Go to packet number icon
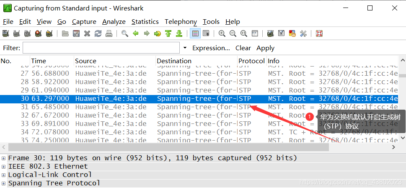This screenshot has width=406, height=190. pyautogui.click(x=158, y=33)
